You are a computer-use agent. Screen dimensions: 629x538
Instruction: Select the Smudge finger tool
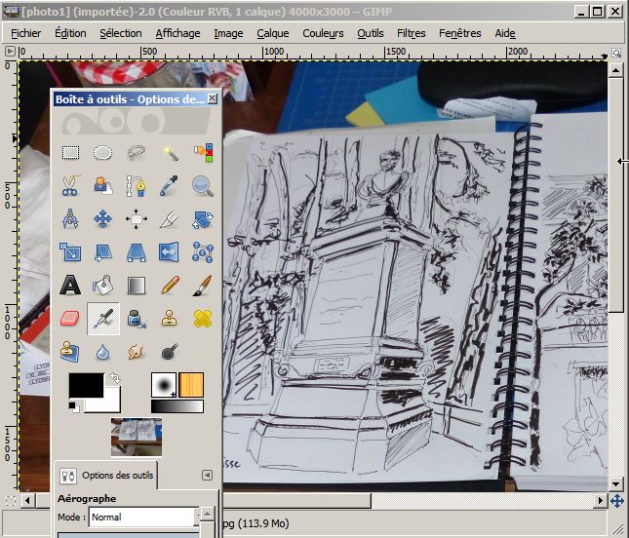[x=137, y=352]
